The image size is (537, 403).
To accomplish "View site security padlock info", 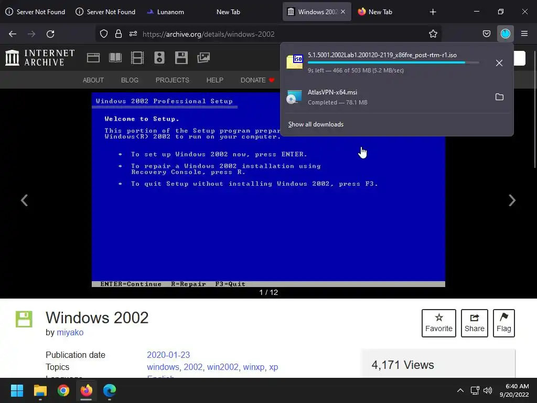I will point(119,34).
